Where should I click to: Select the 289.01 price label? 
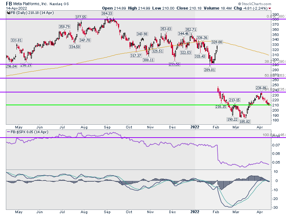210,70
